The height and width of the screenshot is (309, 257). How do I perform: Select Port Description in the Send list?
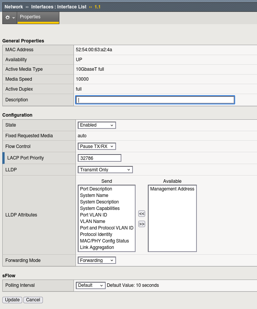point(96,189)
